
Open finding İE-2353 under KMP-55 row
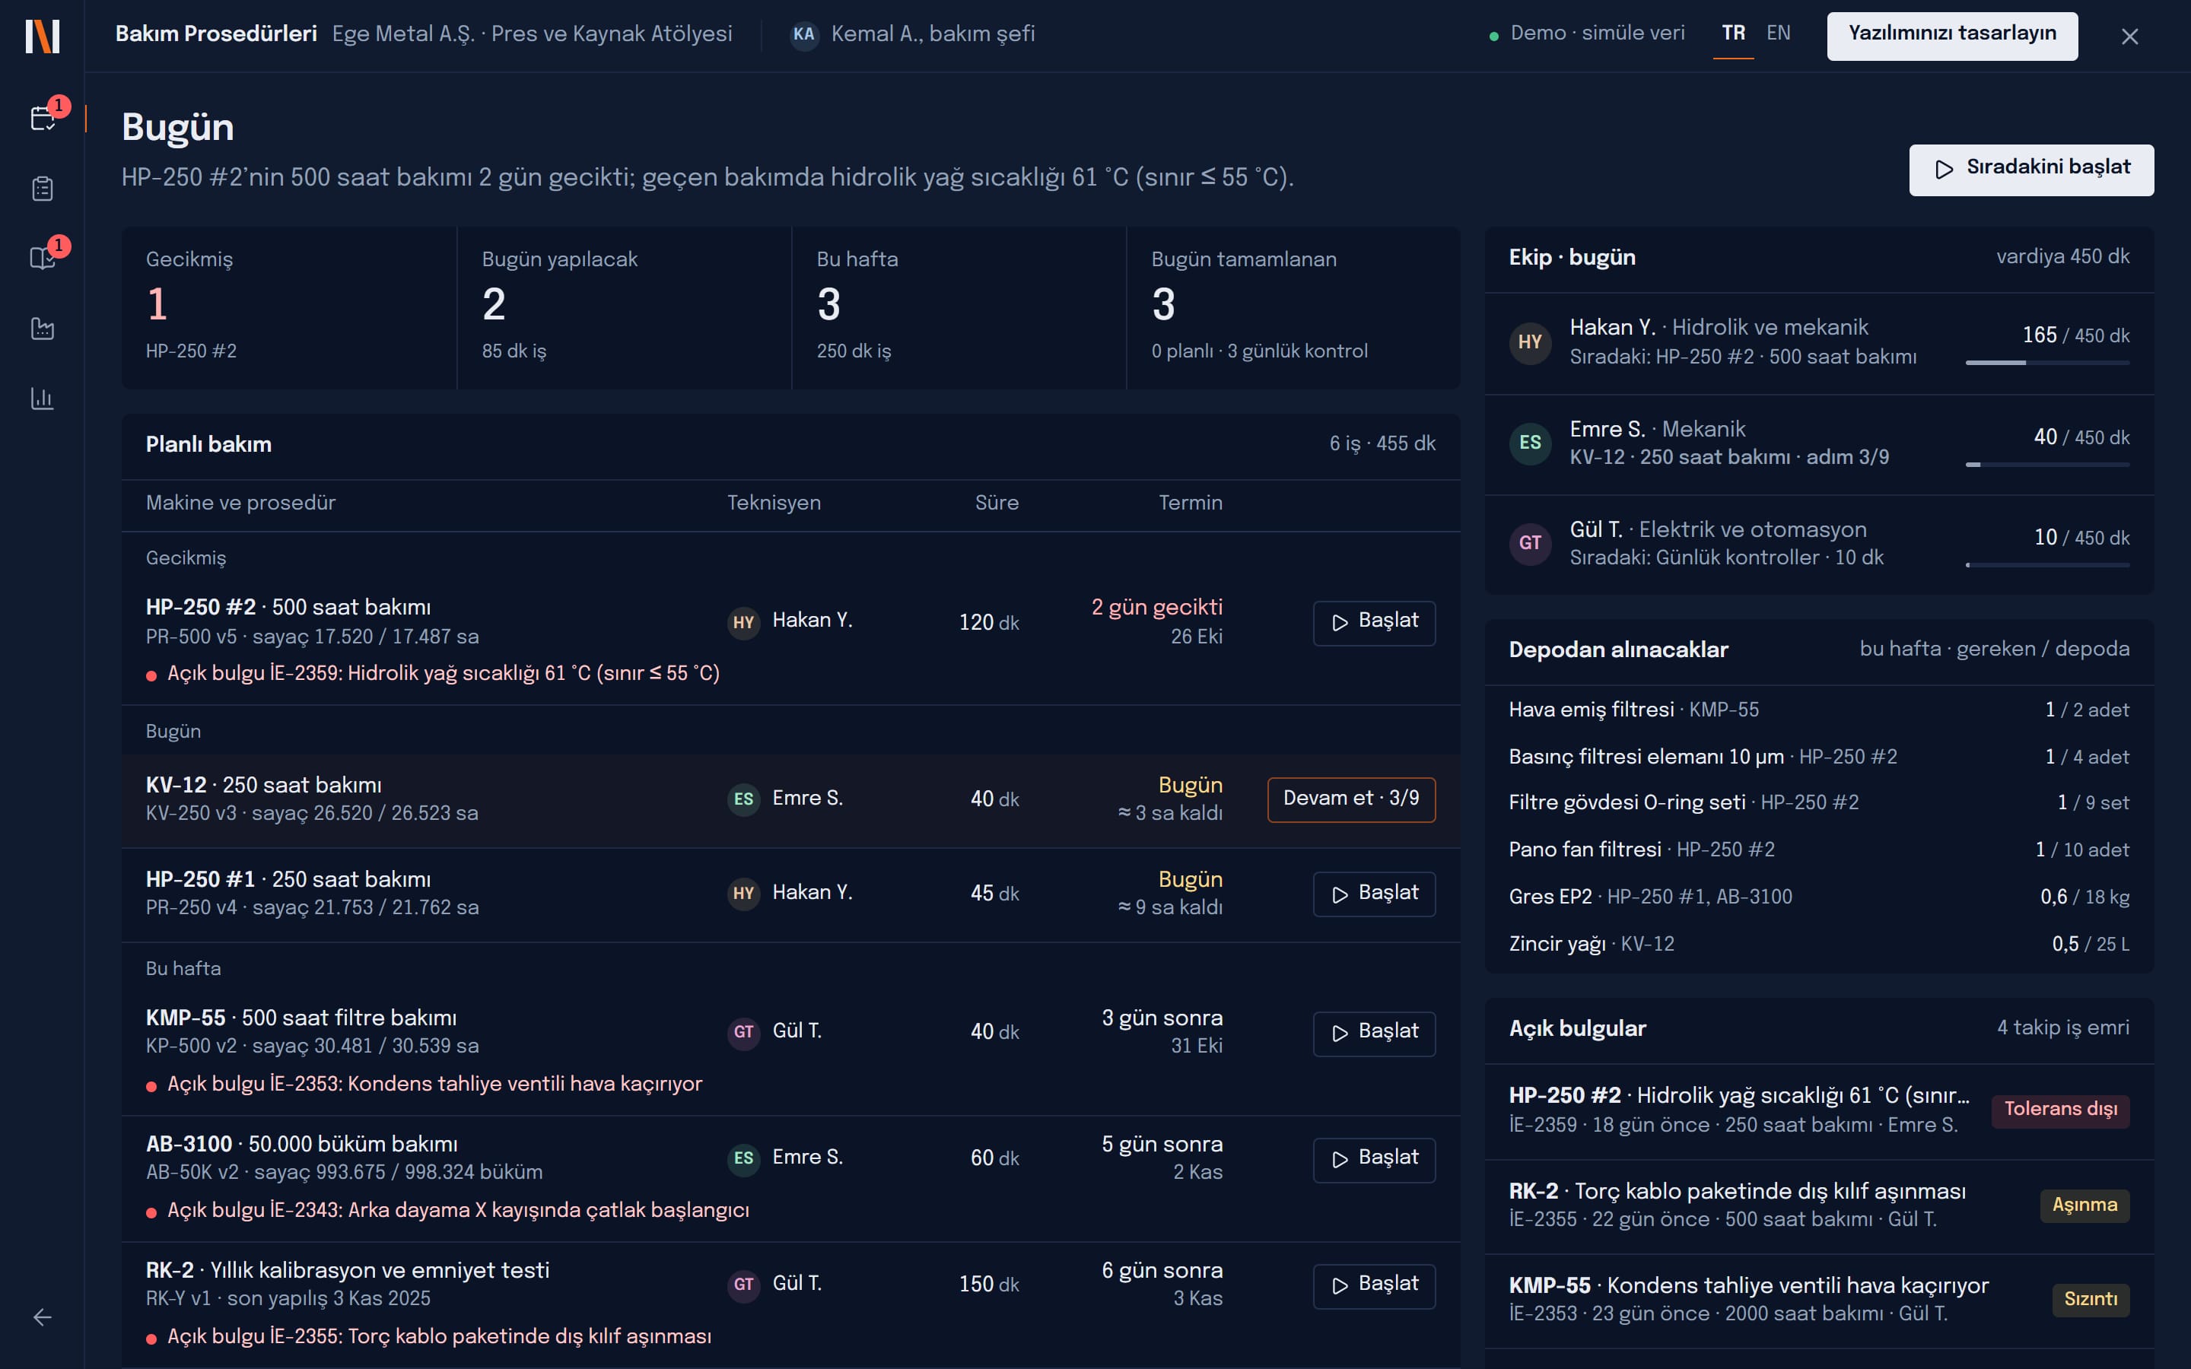424,1084
